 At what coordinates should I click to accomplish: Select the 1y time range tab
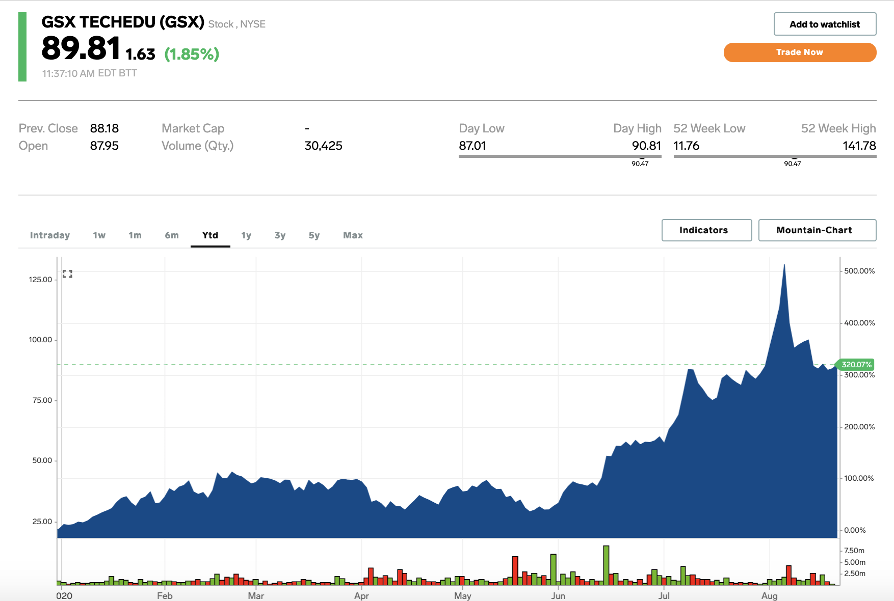[x=246, y=235]
